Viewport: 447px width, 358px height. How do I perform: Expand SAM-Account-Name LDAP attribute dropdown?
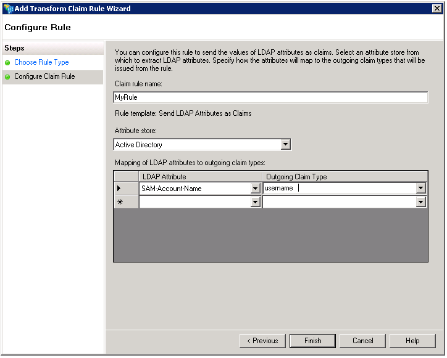(255, 189)
